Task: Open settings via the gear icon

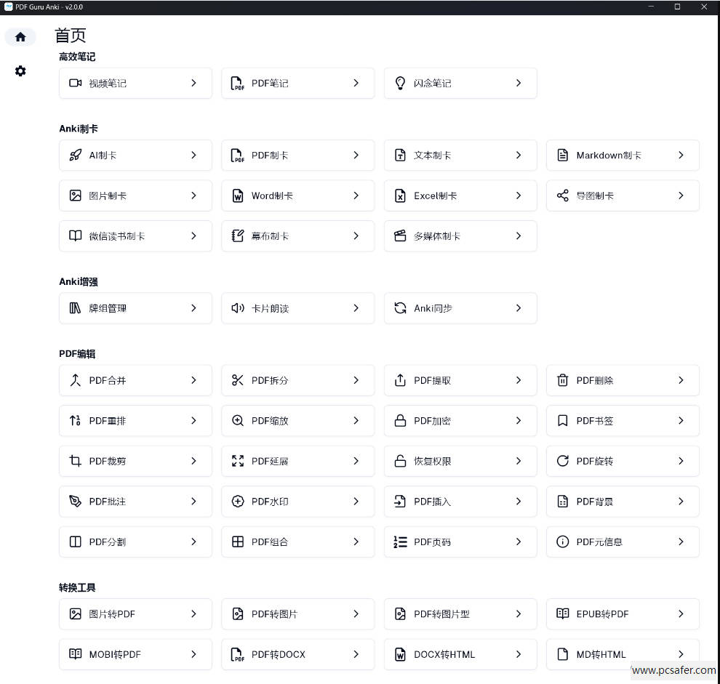Action: 20,71
